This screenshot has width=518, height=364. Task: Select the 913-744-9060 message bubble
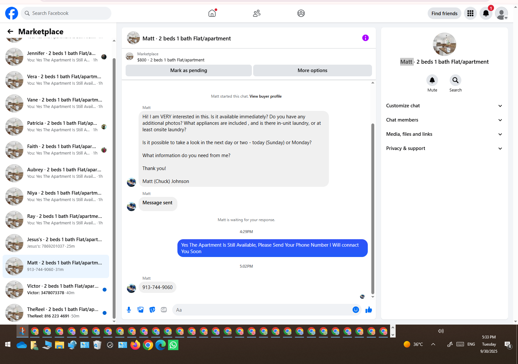157,287
